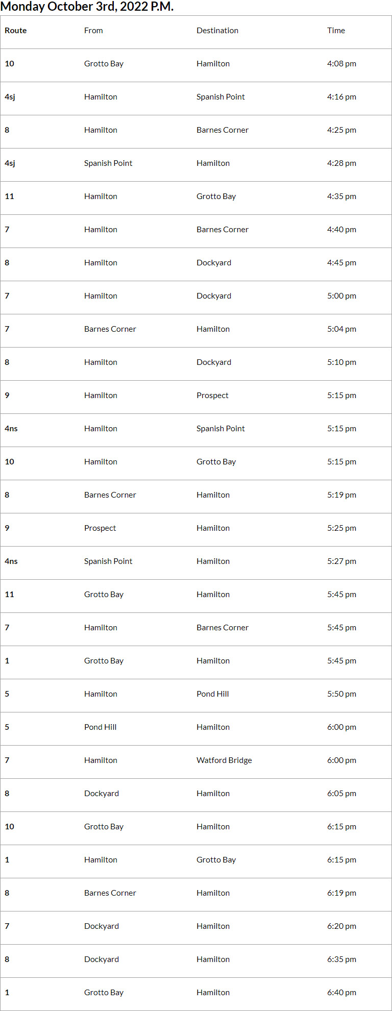The image size is (392, 1011).
Task: Click the Route column header
Action: 16,31
